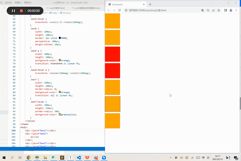The width and height of the screenshot is (241, 161).
Task: Open WeChat from taskbar
Action: [x=53, y=158]
